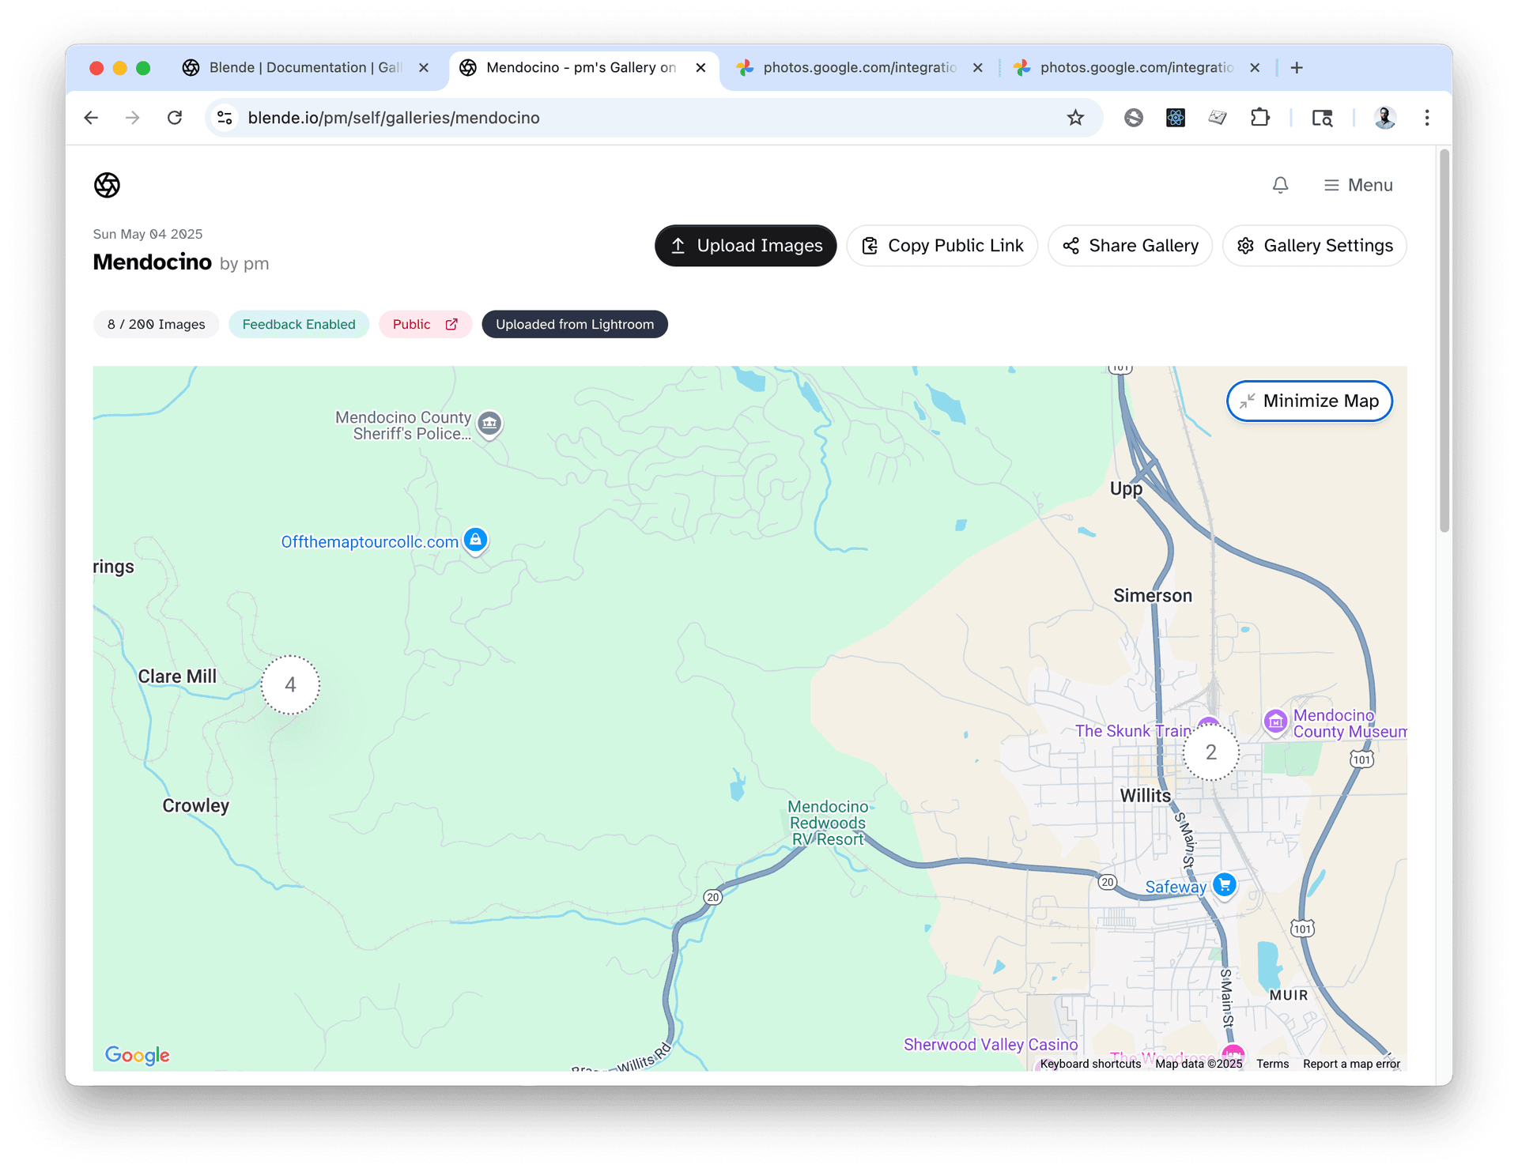Click Copy Public Link button

[x=942, y=246]
